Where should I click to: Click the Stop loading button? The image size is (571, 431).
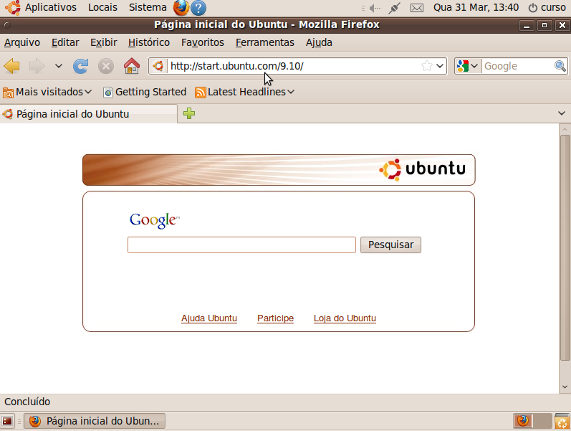pyautogui.click(x=106, y=67)
